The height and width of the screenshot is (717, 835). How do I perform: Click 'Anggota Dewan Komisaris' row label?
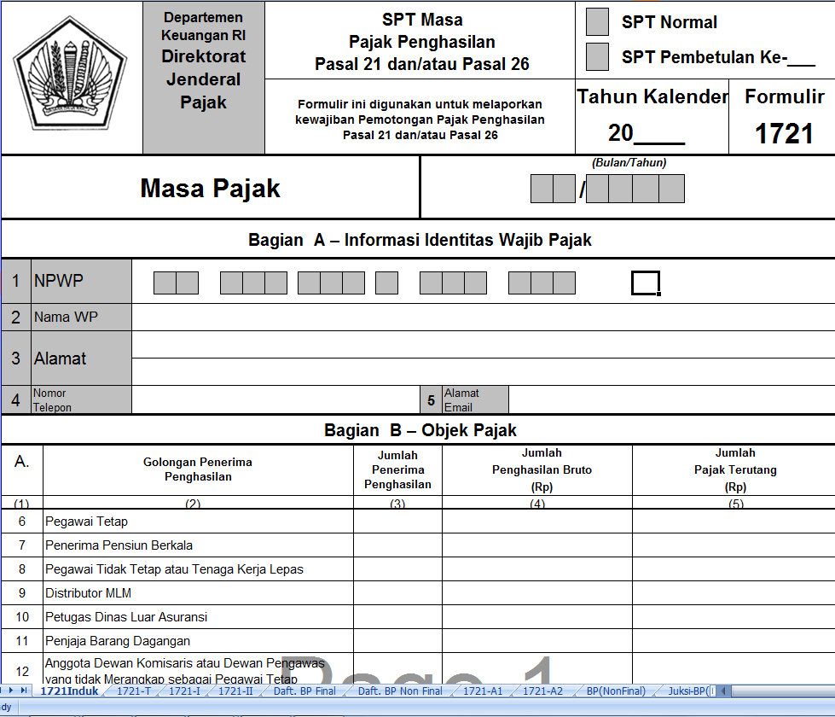(185, 670)
